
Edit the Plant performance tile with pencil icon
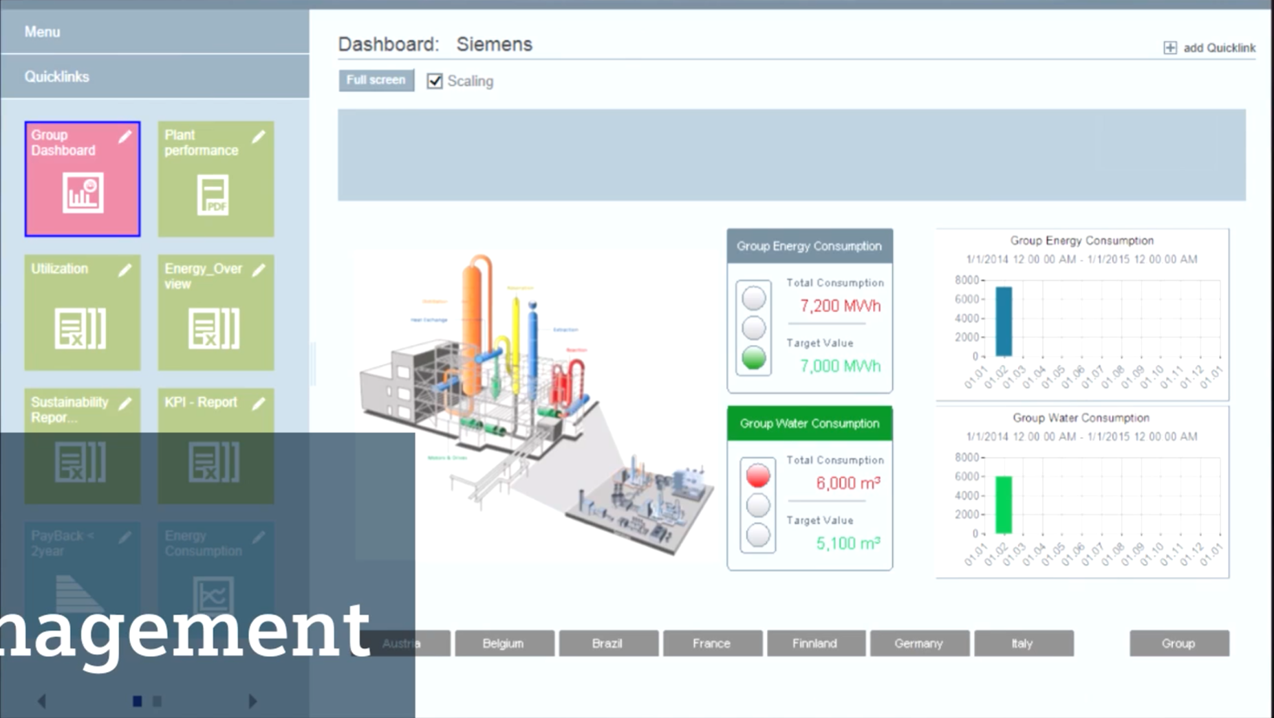coord(259,137)
